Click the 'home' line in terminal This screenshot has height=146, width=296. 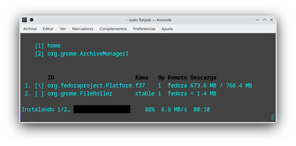[54, 46]
